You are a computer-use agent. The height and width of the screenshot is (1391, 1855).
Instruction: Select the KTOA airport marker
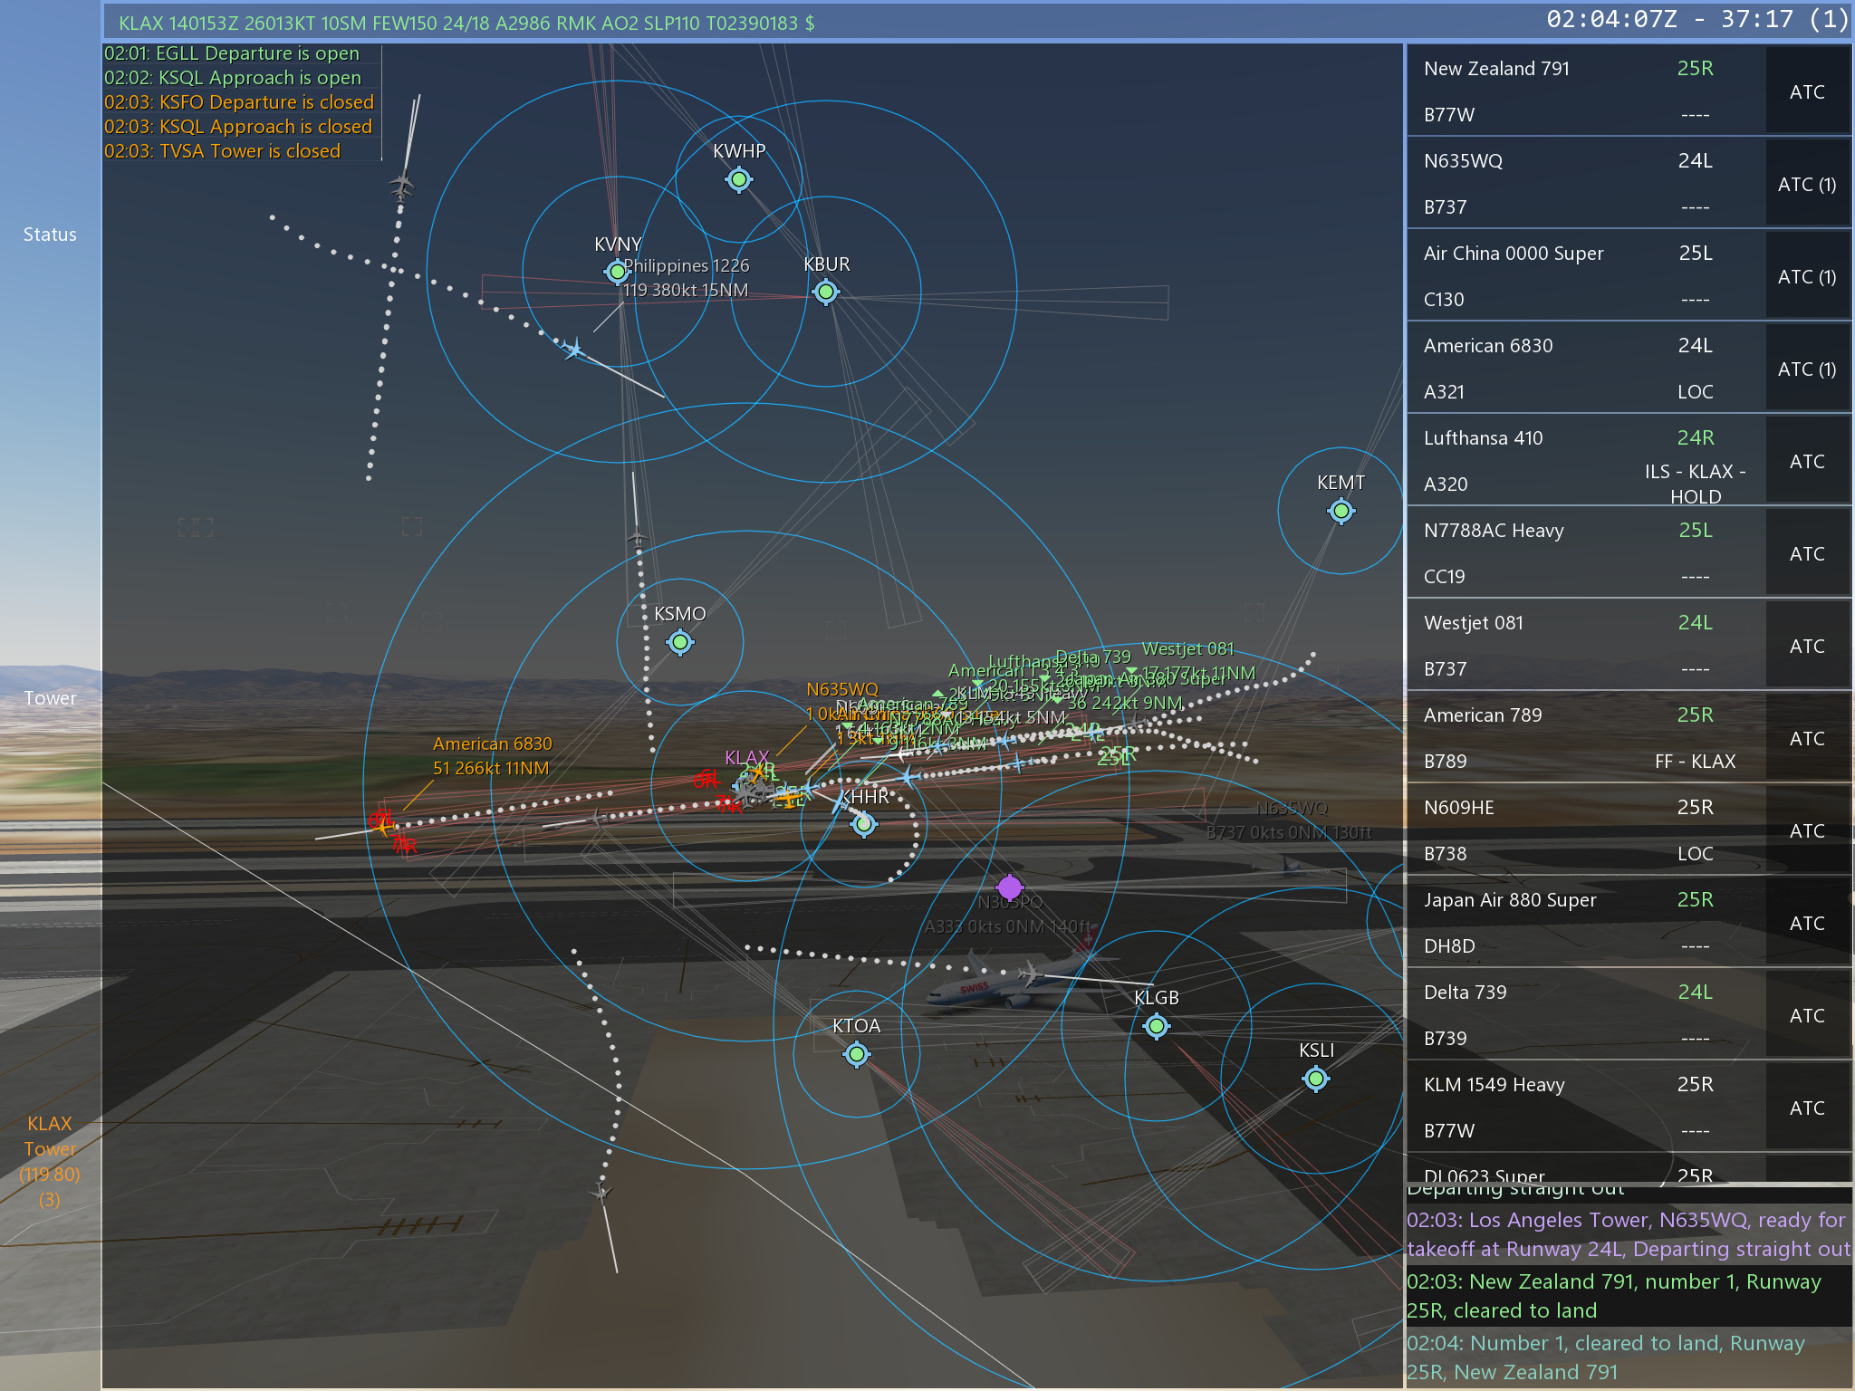point(856,1054)
